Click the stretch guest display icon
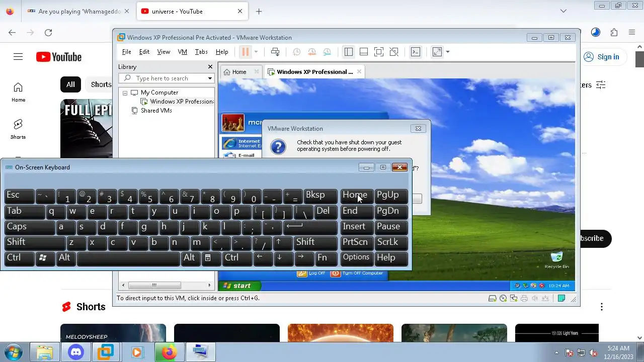Viewport: 644px width, 362px height. click(x=437, y=52)
